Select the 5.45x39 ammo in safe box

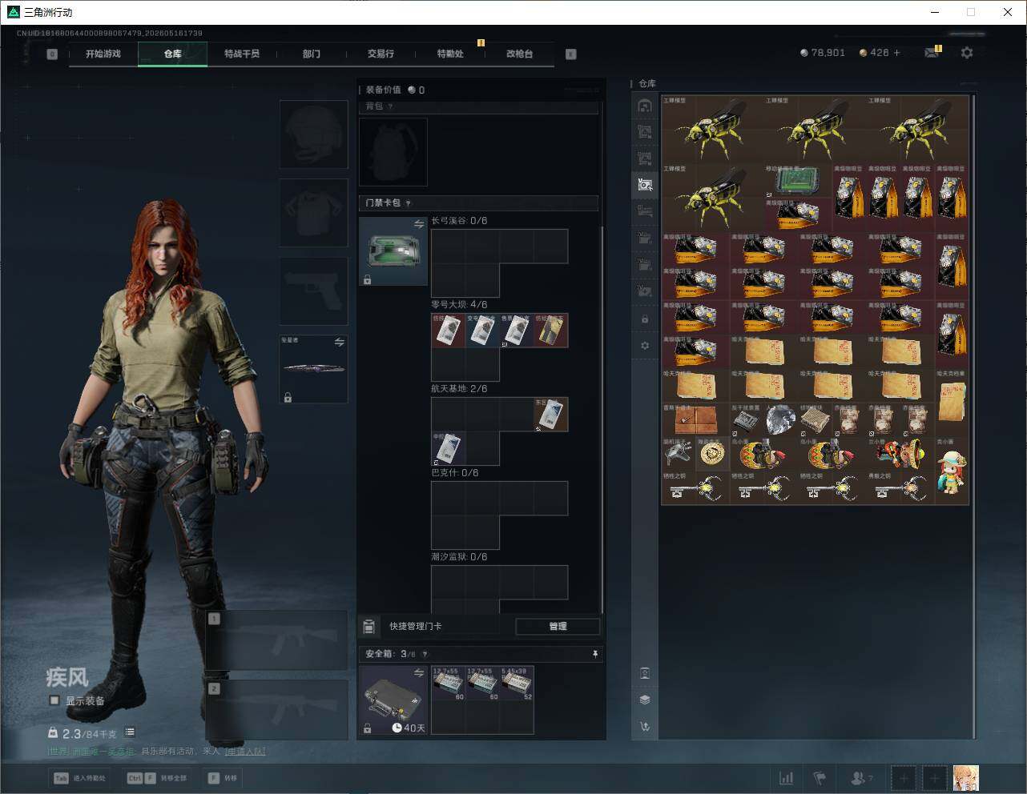pyautogui.click(x=517, y=683)
